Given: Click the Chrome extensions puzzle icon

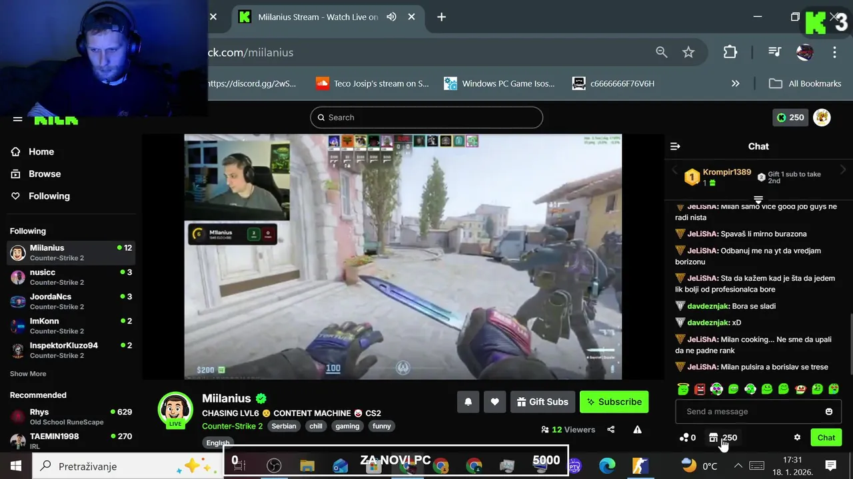Looking at the screenshot, I should [730, 52].
